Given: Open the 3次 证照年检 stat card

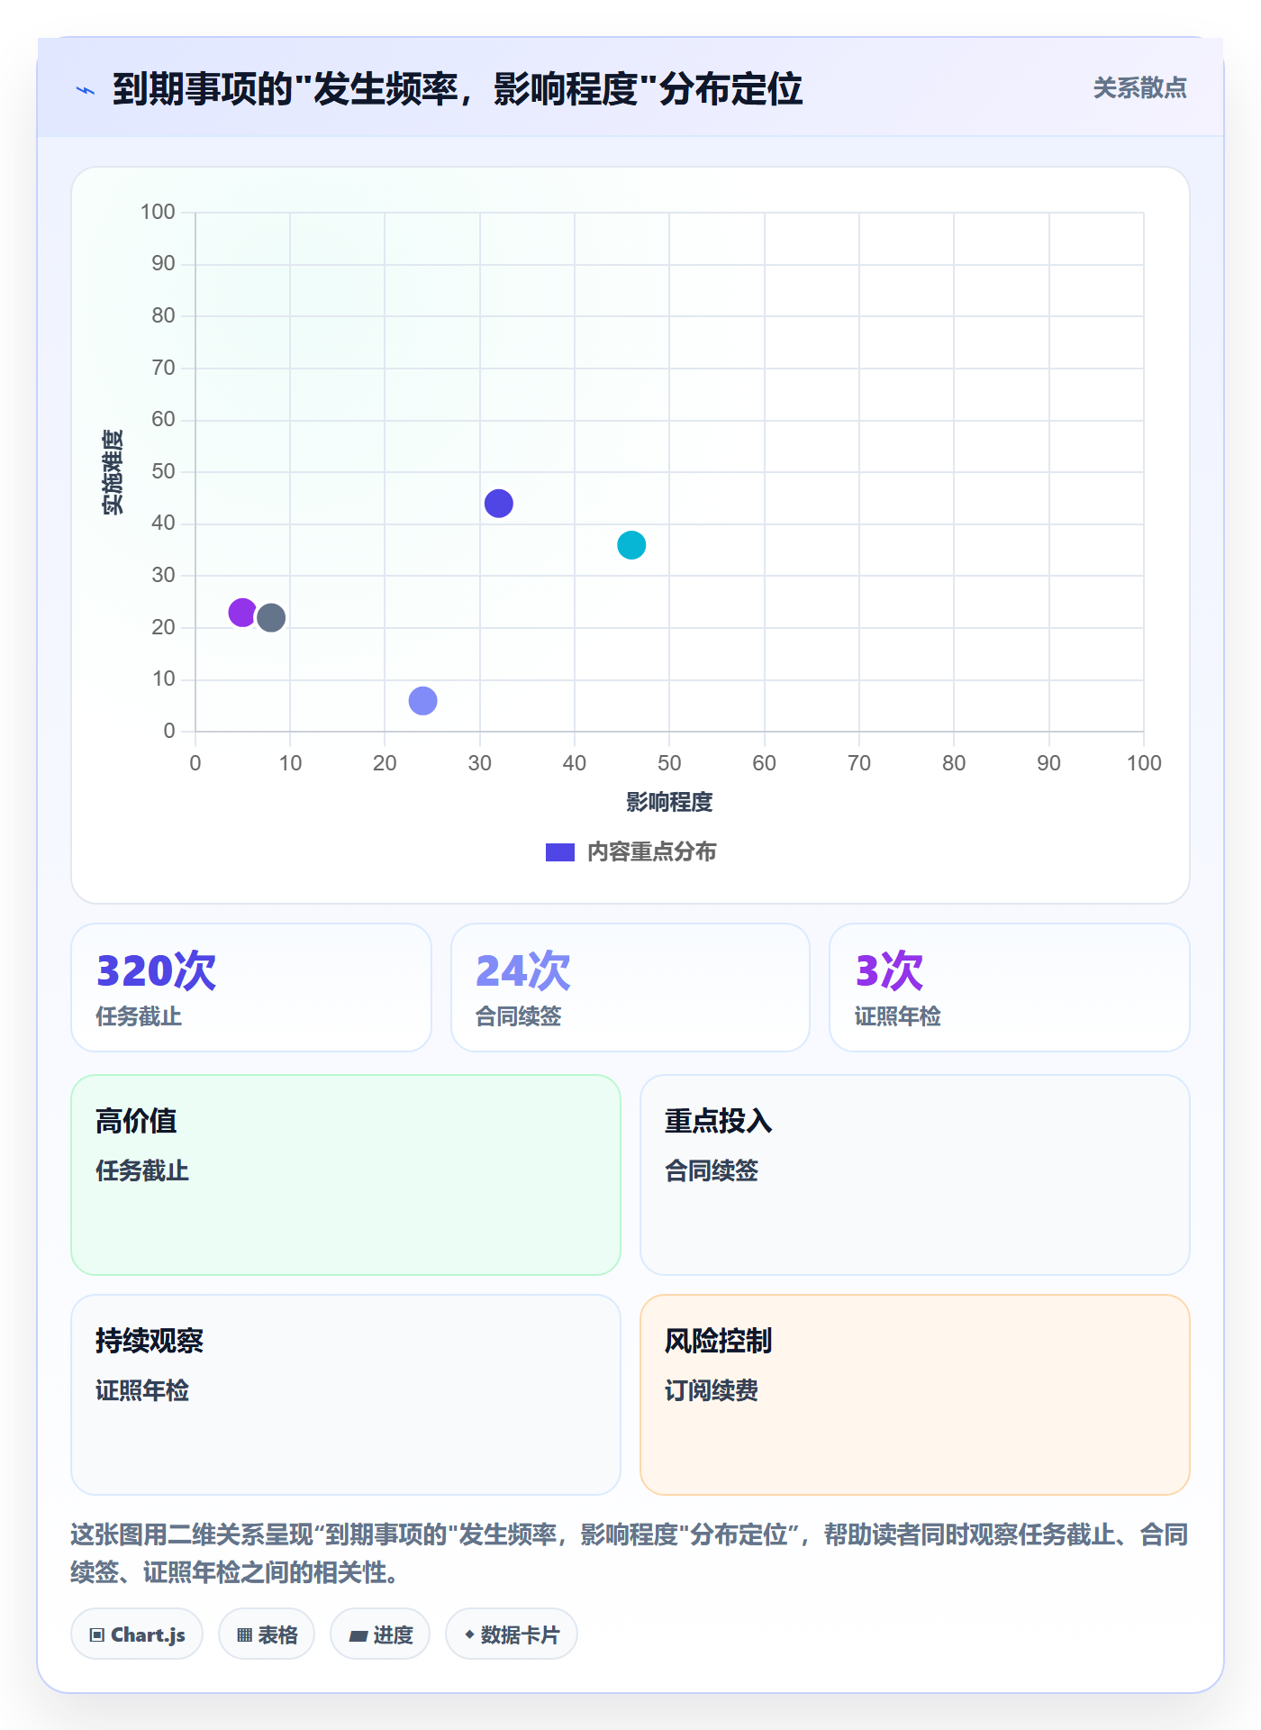Looking at the screenshot, I should tap(1010, 988).
